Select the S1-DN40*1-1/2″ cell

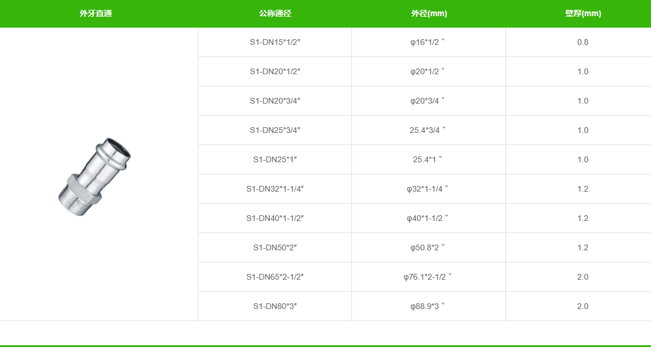275,218
